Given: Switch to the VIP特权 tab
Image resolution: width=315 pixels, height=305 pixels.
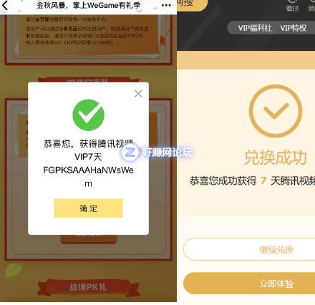Looking at the screenshot, I should tap(294, 28).
